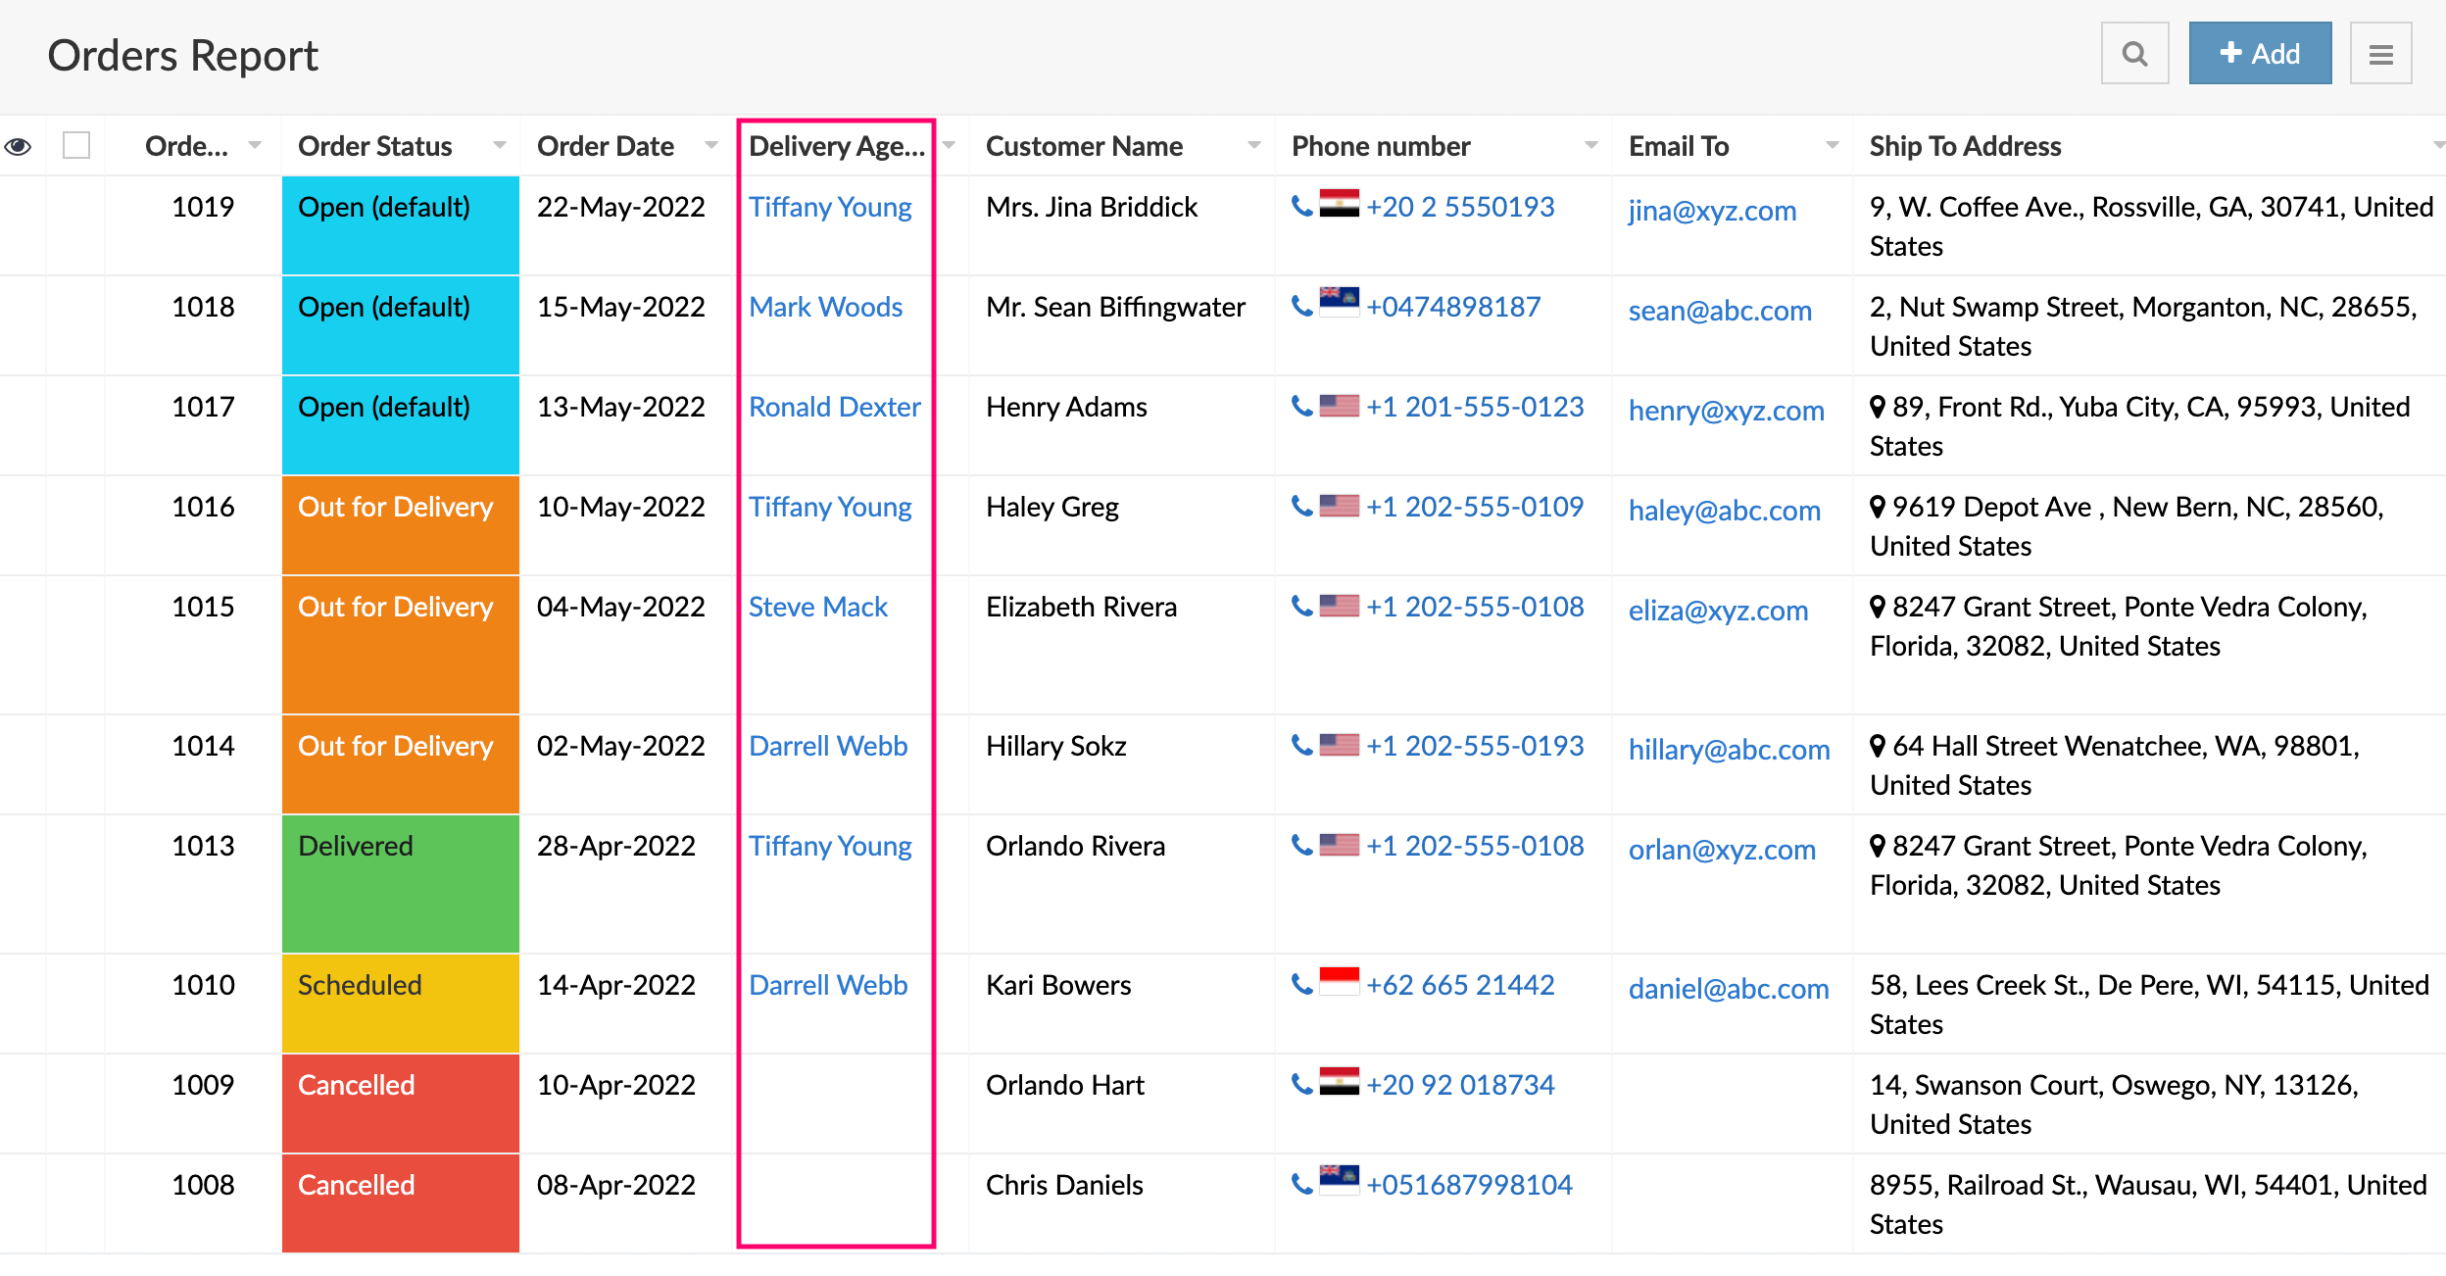
Task: Click the green Delivered status cell
Action: [x=400, y=882]
